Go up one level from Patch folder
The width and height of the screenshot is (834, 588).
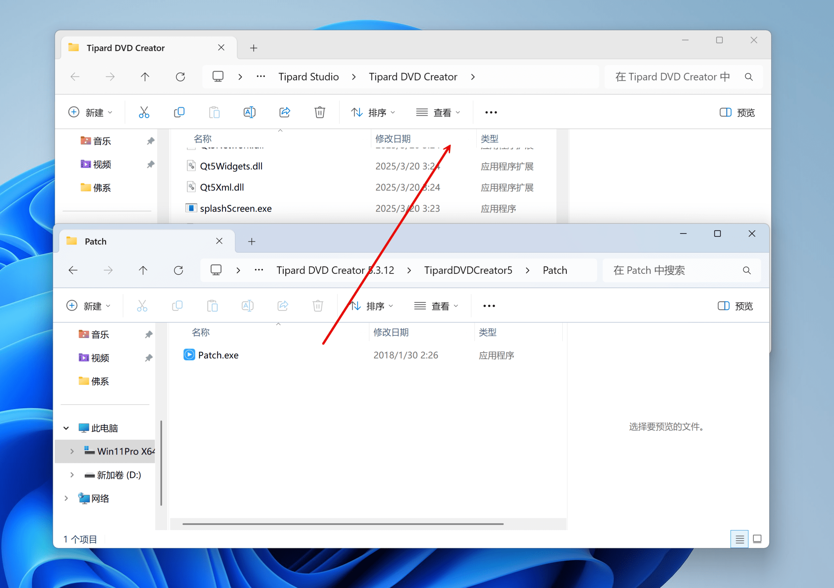[143, 271]
